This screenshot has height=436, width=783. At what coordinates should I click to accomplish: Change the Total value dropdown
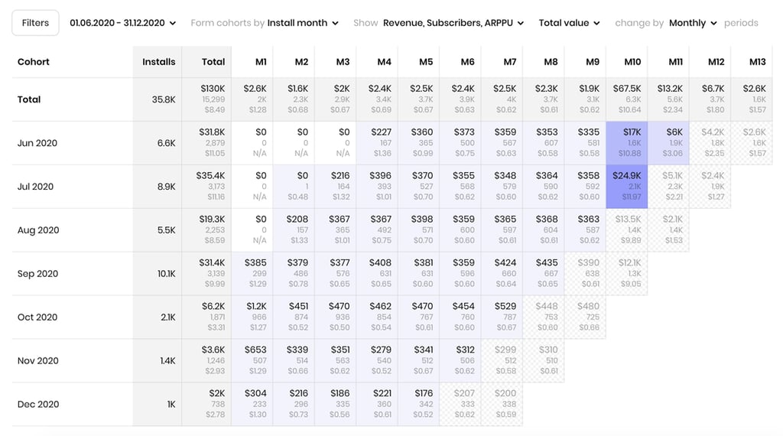coord(569,23)
